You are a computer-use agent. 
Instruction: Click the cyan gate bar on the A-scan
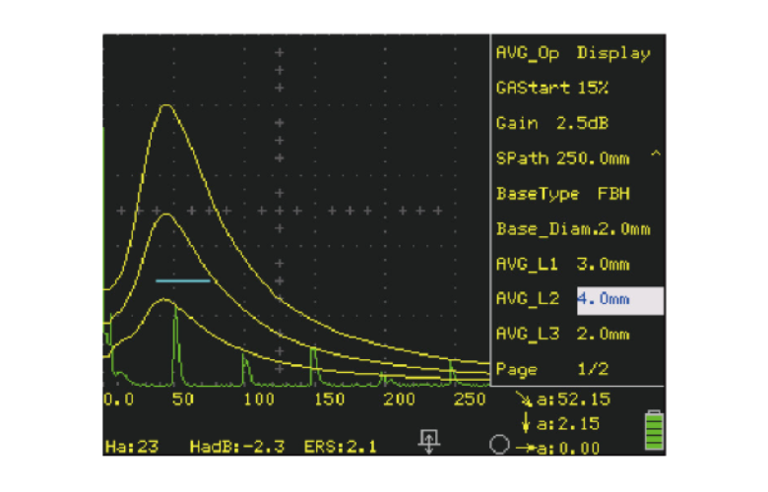tap(183, 281)
